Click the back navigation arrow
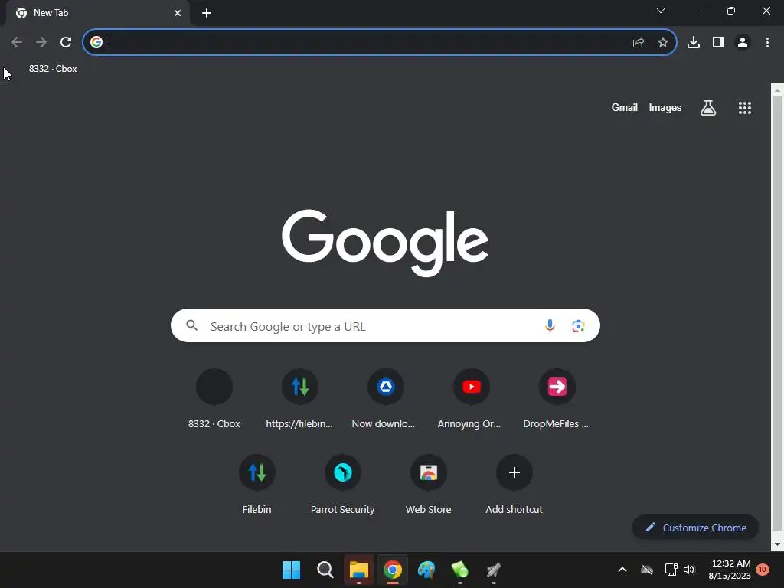784x588 pixels. click(x=17, y=43)
